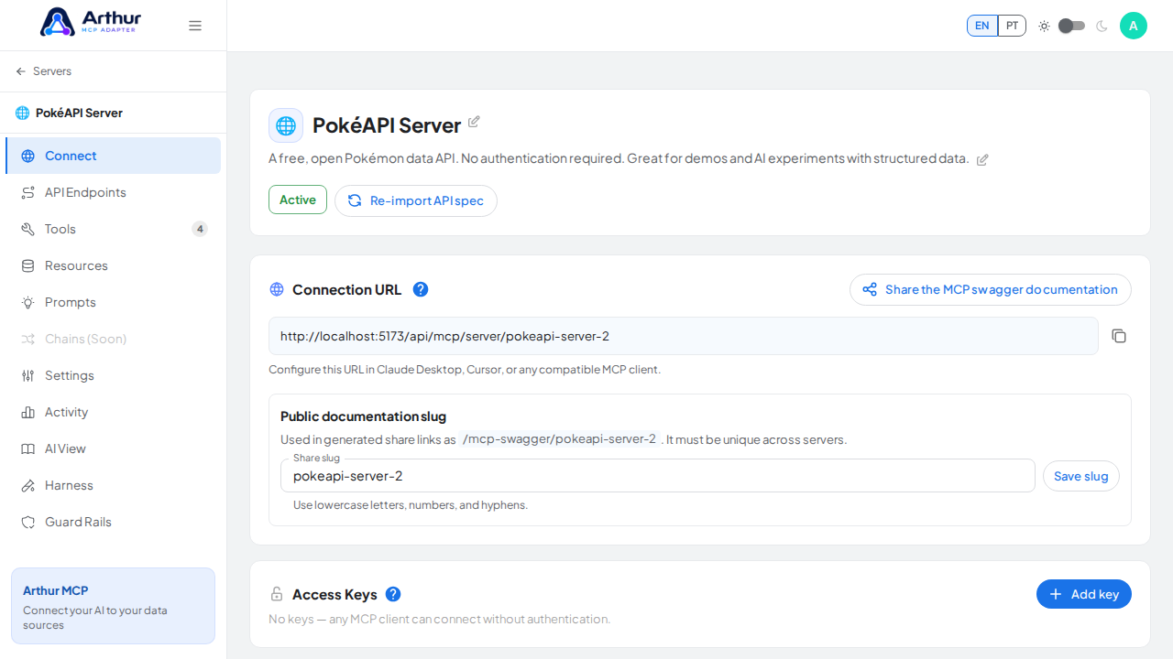Click the Arthur MCP Adapter logo
Viewport: 1173px width, 659px height.
tap(89, 22)
